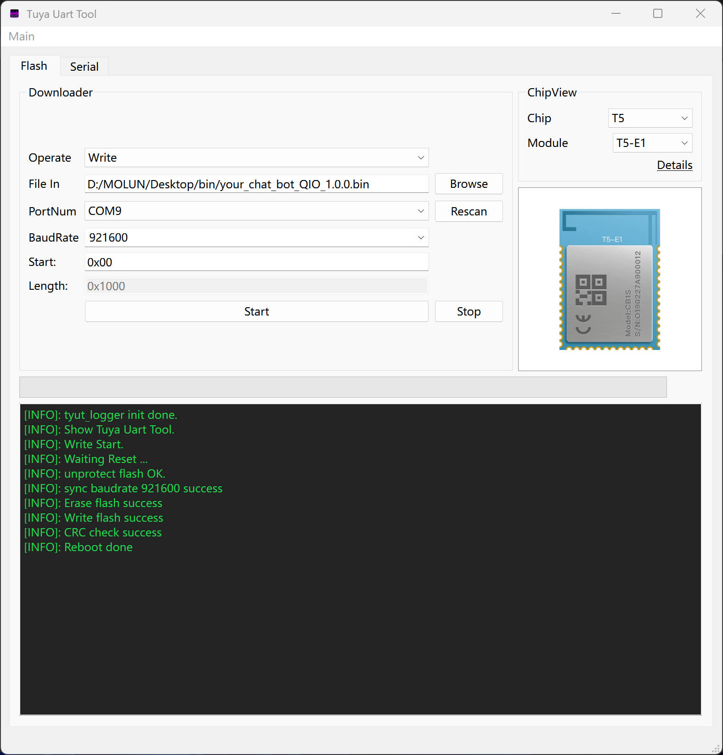Viewport: 723px width, 755px height.
Task: Click the 'CRC check success' log line
Action: coord(93,532)
